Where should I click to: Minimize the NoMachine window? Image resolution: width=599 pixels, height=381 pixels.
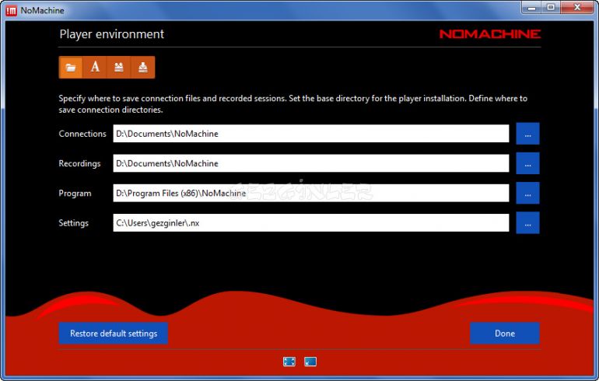[531, 8]
